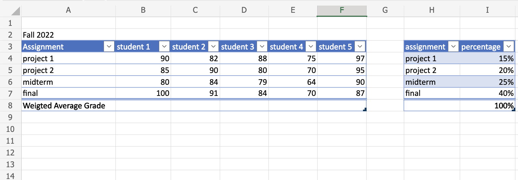518x180 pixels.
Task: Open the student 1 filter dropdown
Action: [164, 46]
